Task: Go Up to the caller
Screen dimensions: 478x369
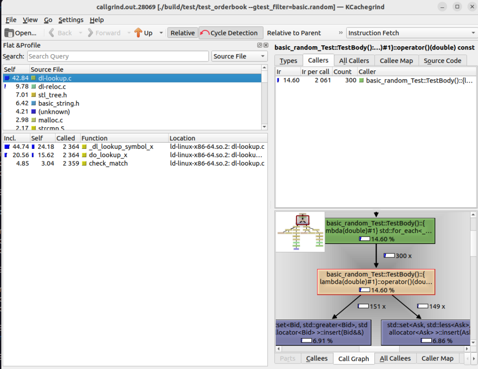Action: pos(144,33)
